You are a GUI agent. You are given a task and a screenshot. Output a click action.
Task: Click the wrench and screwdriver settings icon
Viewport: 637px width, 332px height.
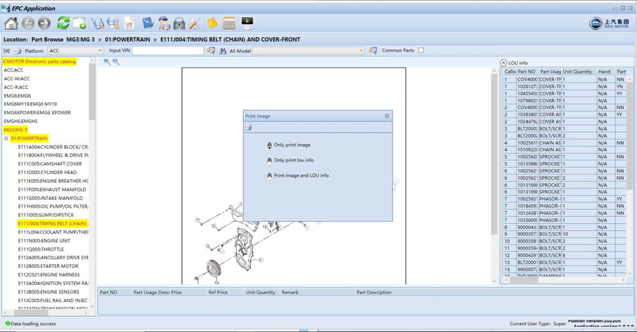[x=195, y=23]
